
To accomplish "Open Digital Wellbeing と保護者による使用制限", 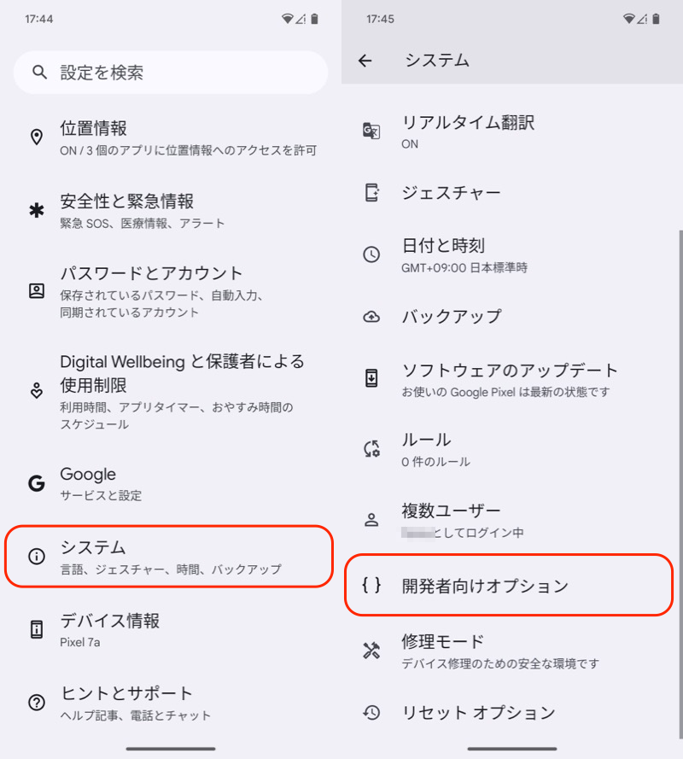I will 171,391.
